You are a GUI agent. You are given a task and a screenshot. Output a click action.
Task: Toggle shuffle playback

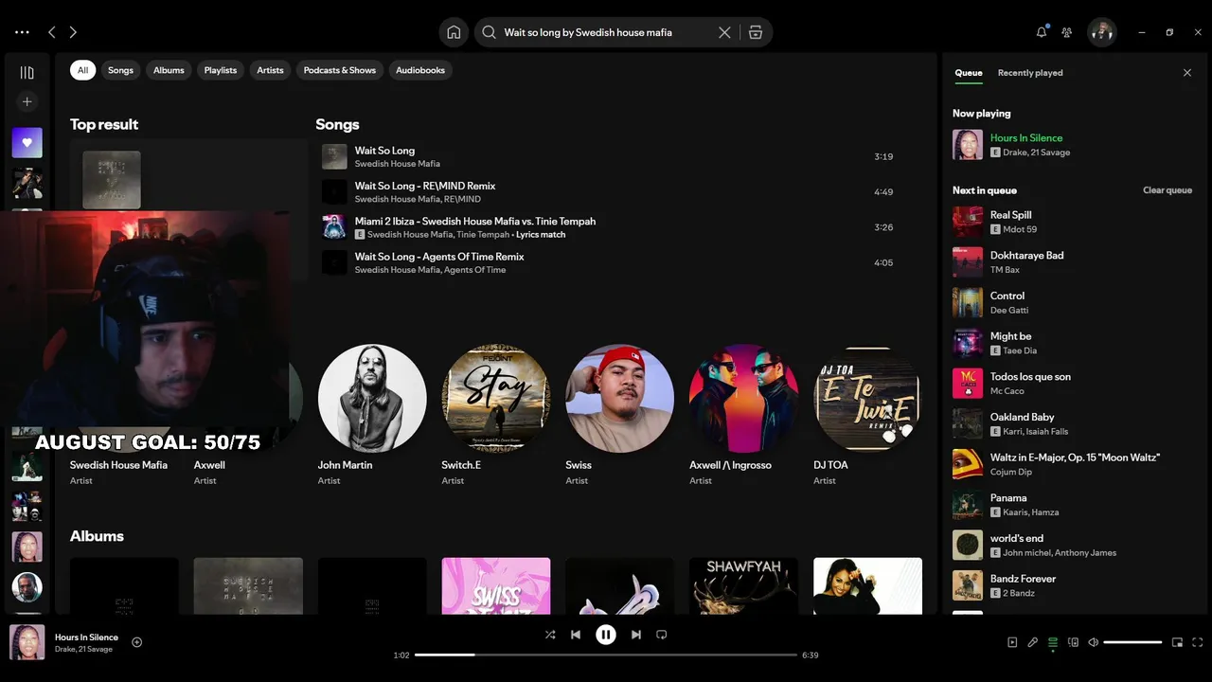pyautogui.click(x=550, y=635)
